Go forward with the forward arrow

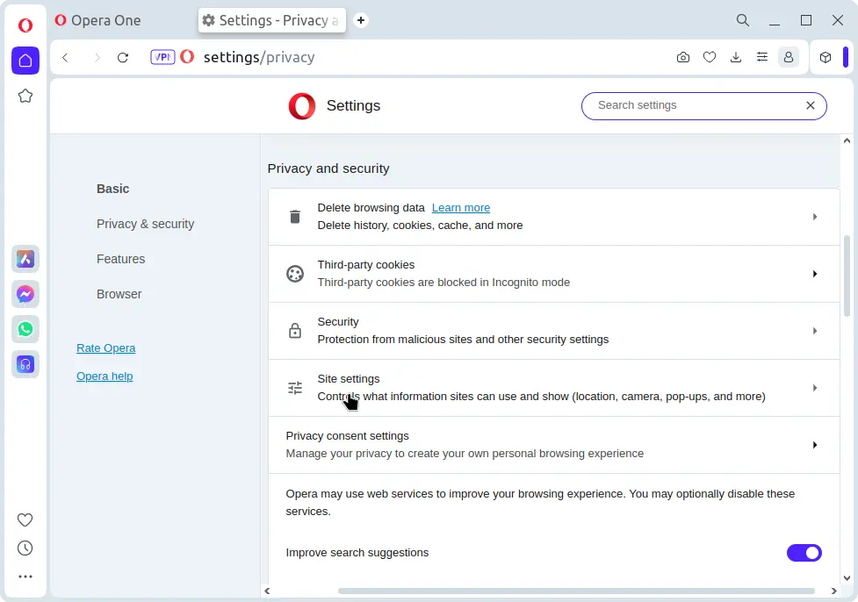pyautogui.click(x=97, y=57)
